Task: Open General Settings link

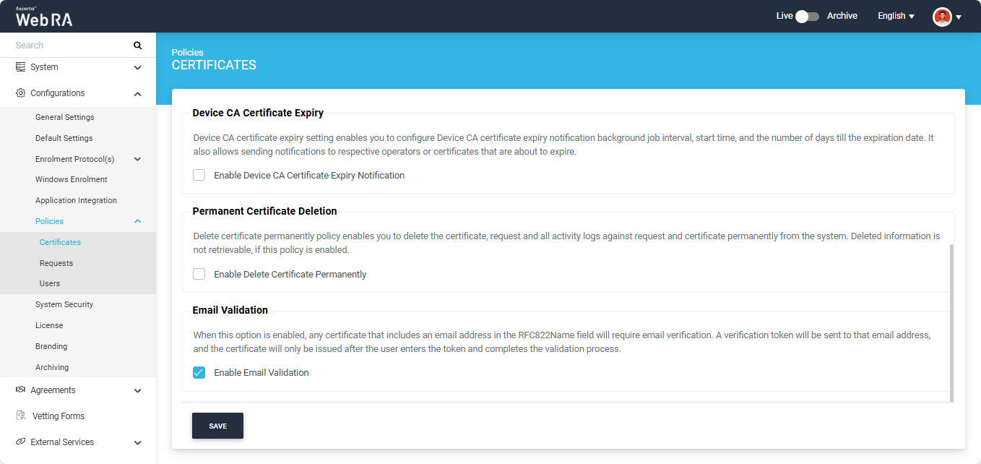Action: pos(65,117)
